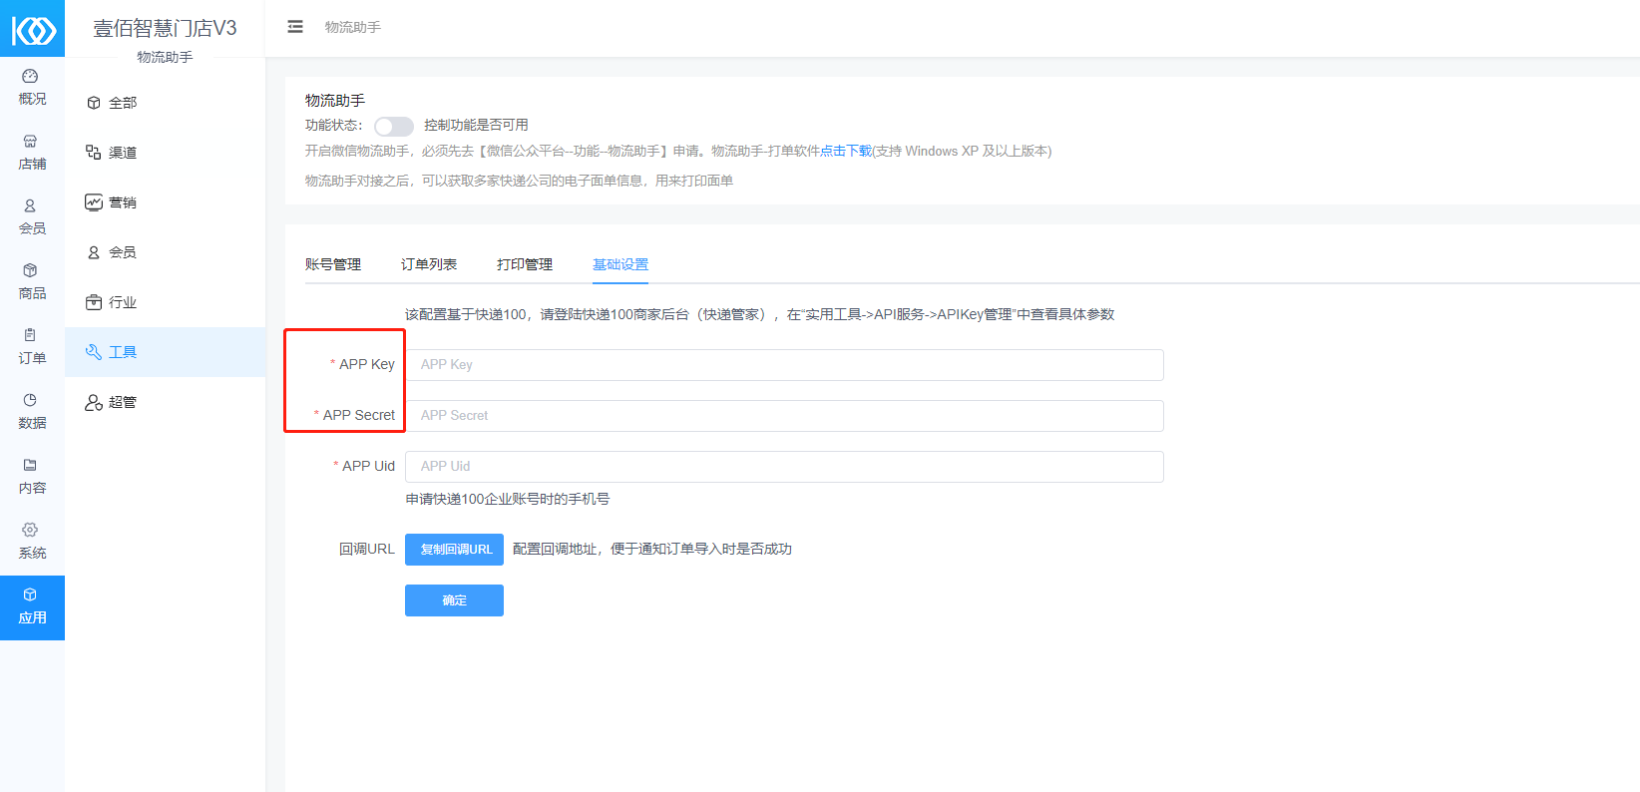Open the 系统 system settings section
Screen dimensions: 1640x792
coord(32,542)
